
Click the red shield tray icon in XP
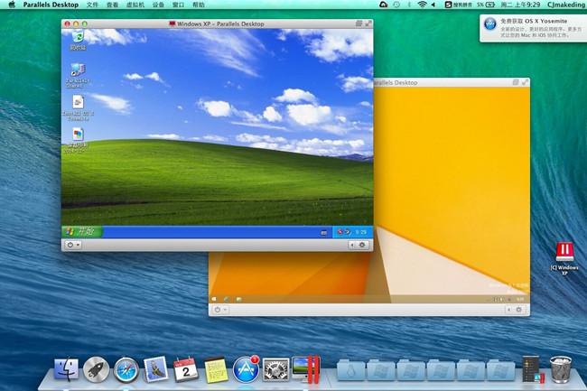click(340, 232)
